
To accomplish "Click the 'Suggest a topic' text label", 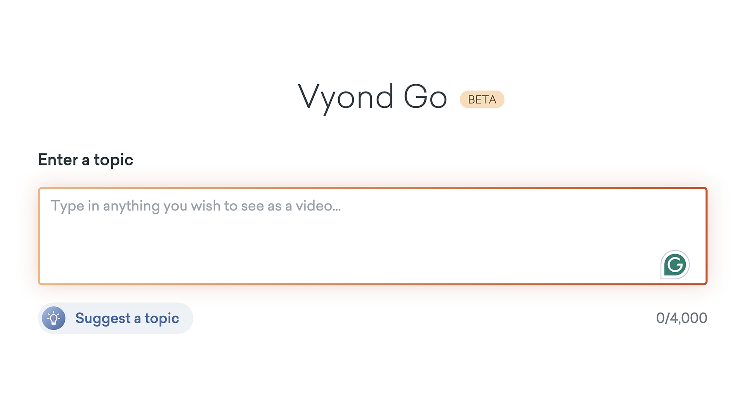I will pos(127,319).
